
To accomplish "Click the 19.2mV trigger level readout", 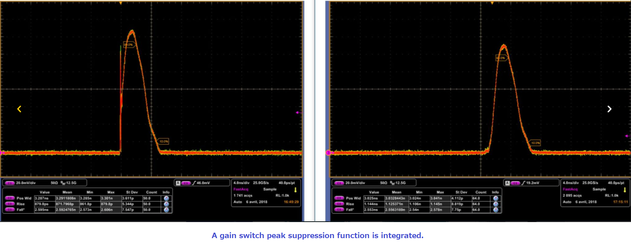I will [532, 183].
